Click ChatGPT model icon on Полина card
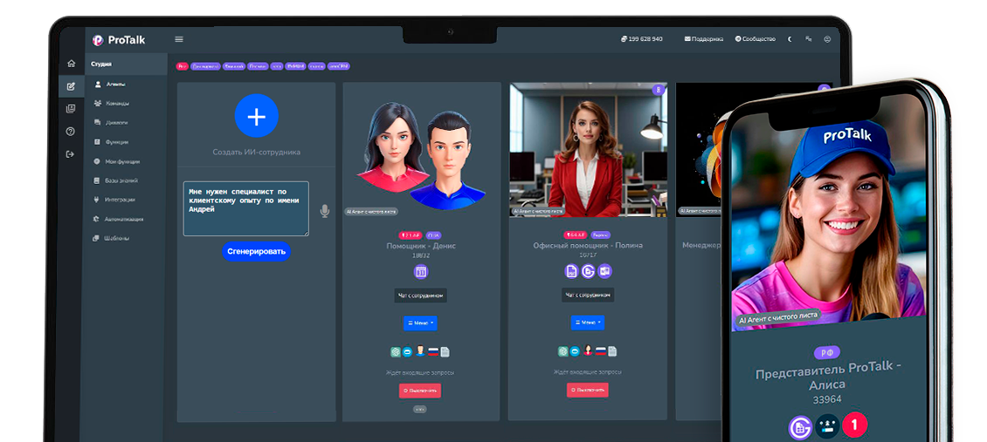Viewport: 987px width, 442px height. click(563, 351)
